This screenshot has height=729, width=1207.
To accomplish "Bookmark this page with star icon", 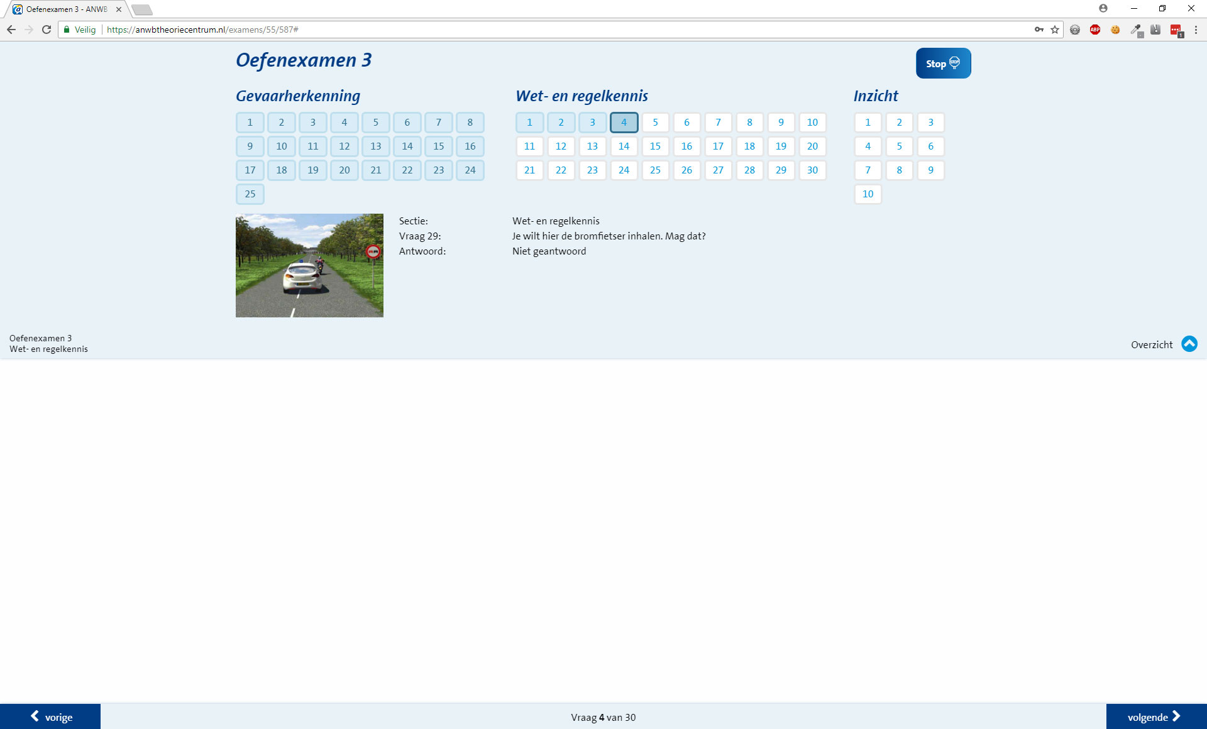I will 1055,30.
